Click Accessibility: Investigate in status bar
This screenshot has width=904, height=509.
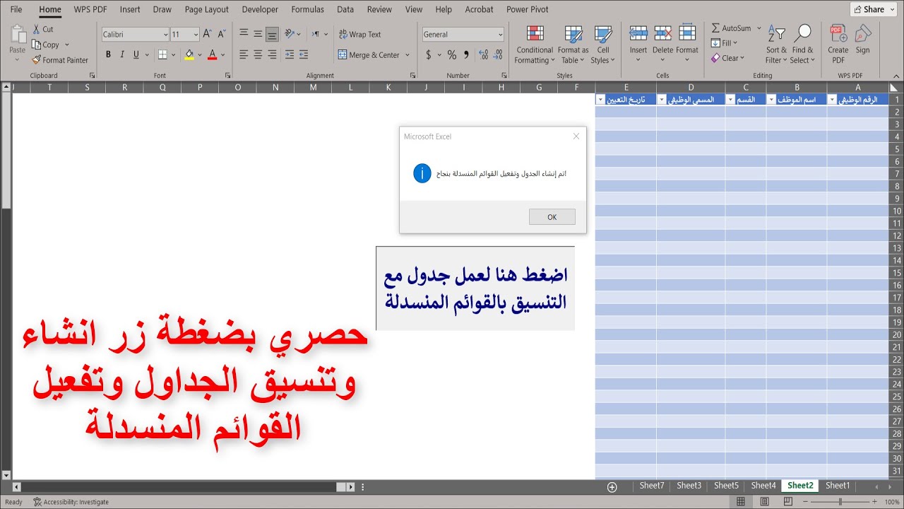[x=71, y=502]
